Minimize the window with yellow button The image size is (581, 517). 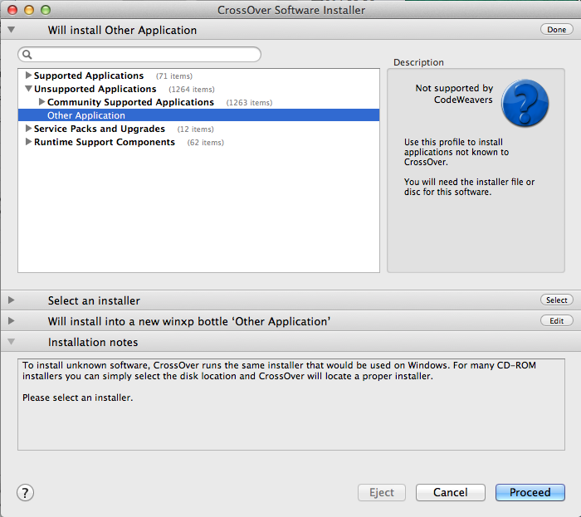[x=29, y=10]
